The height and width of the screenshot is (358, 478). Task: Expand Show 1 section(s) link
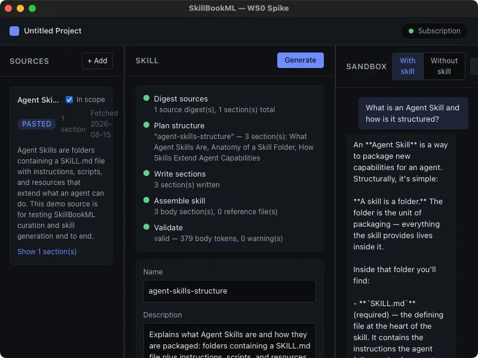(47, 251)
